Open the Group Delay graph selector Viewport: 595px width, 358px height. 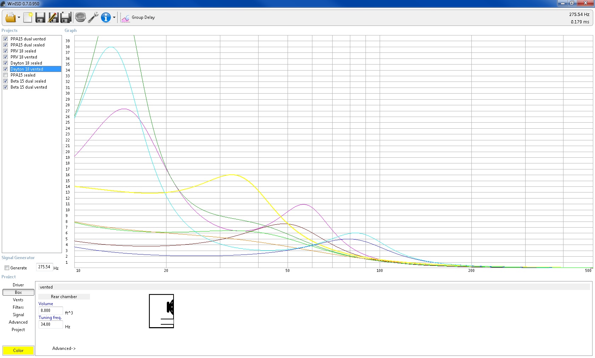point(143,17)
